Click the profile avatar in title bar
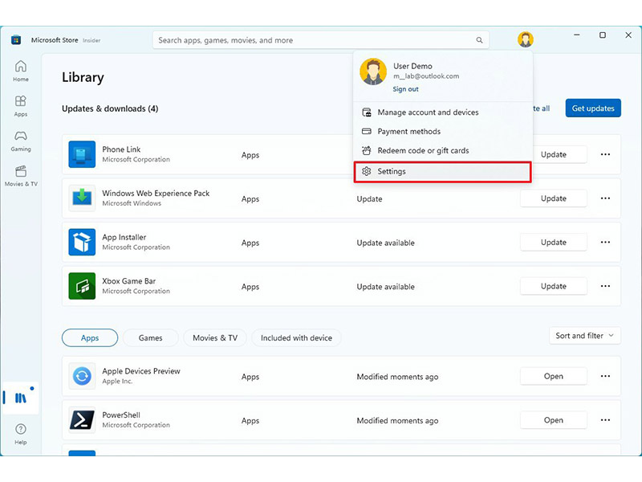This screenshot has width=642, height=482. [526, 39]
